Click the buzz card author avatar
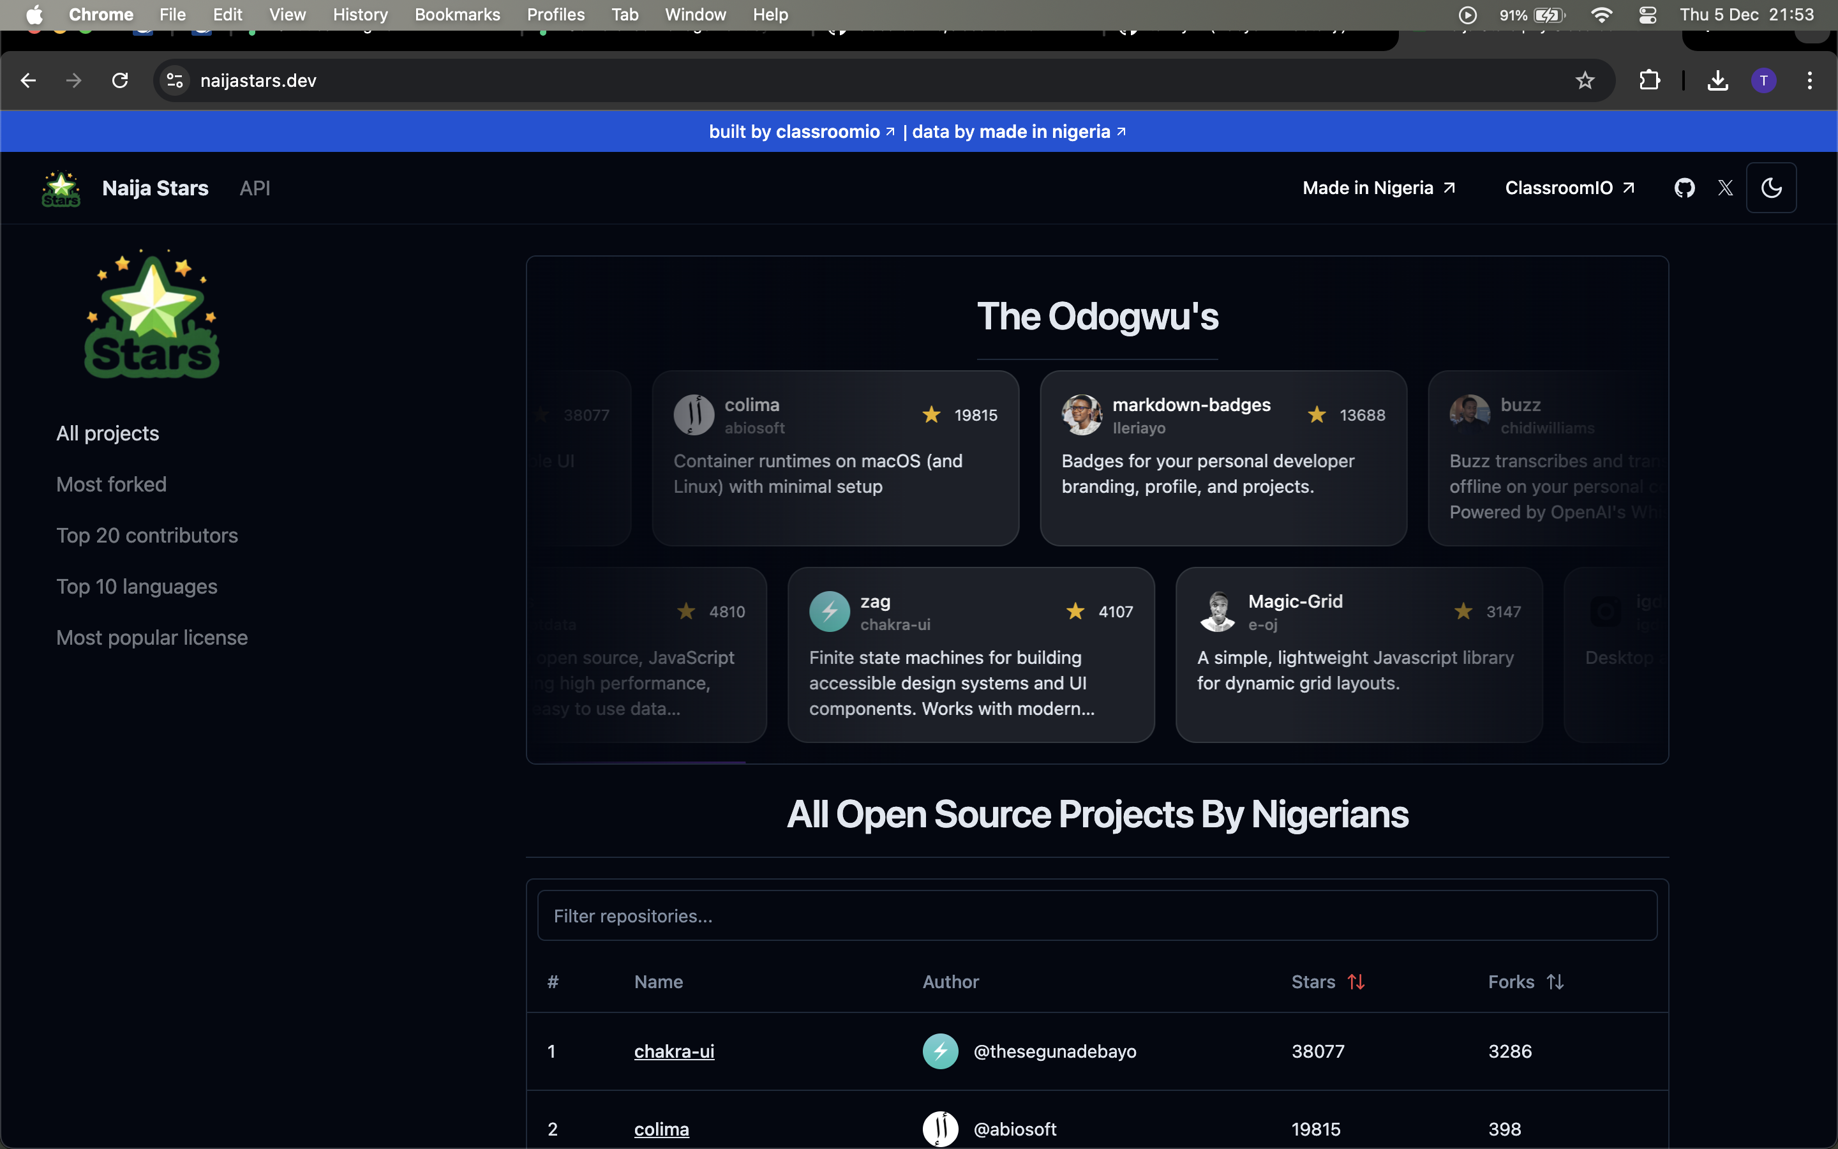 click(1470, 415)
